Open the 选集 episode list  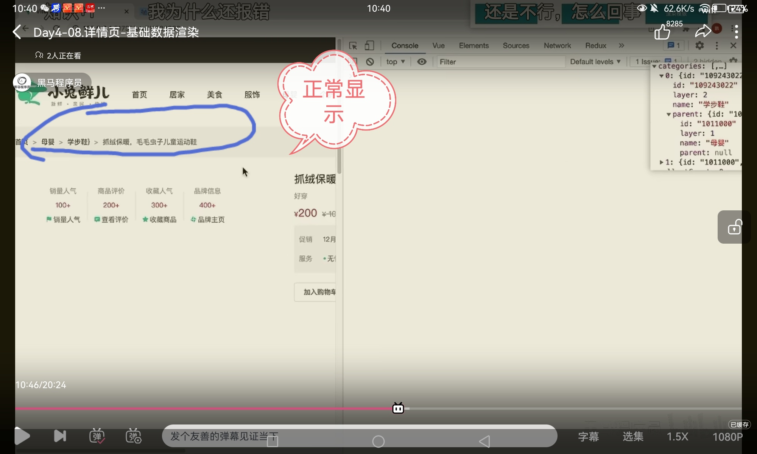click(x=633, y=437)
